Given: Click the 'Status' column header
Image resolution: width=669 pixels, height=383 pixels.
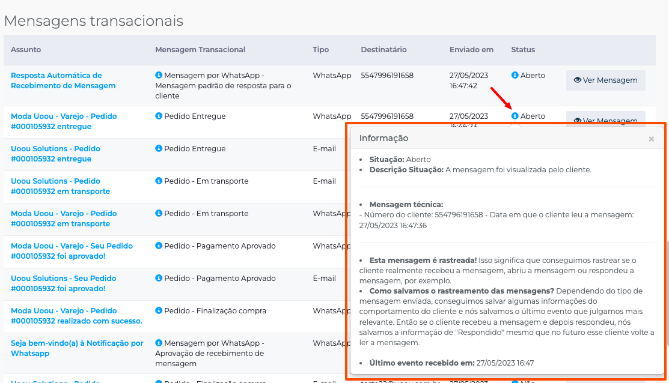Looking at the screenshot, I should pyautogui.click(x=523, y=49).
